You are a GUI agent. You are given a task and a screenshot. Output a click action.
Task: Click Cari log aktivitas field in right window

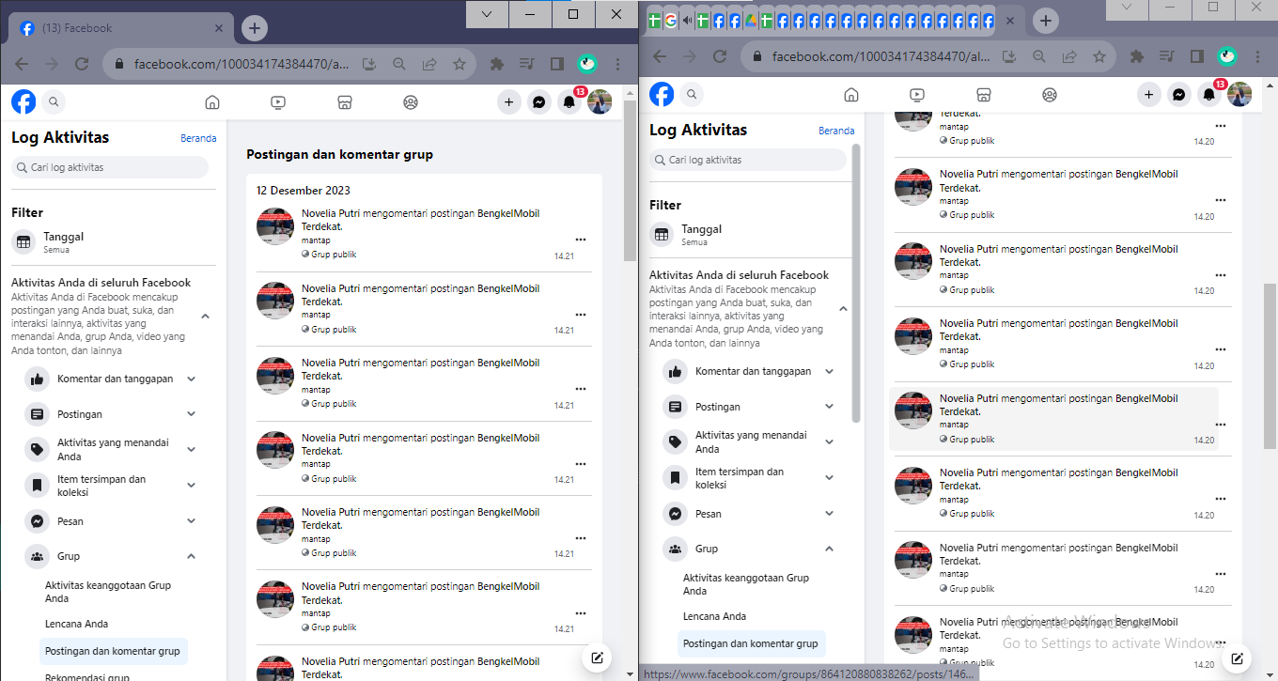click(748, 160)
